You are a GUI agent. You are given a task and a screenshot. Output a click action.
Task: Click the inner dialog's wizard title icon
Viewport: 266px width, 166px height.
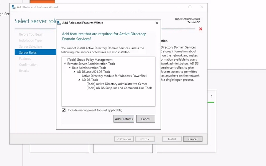[59, 23]
